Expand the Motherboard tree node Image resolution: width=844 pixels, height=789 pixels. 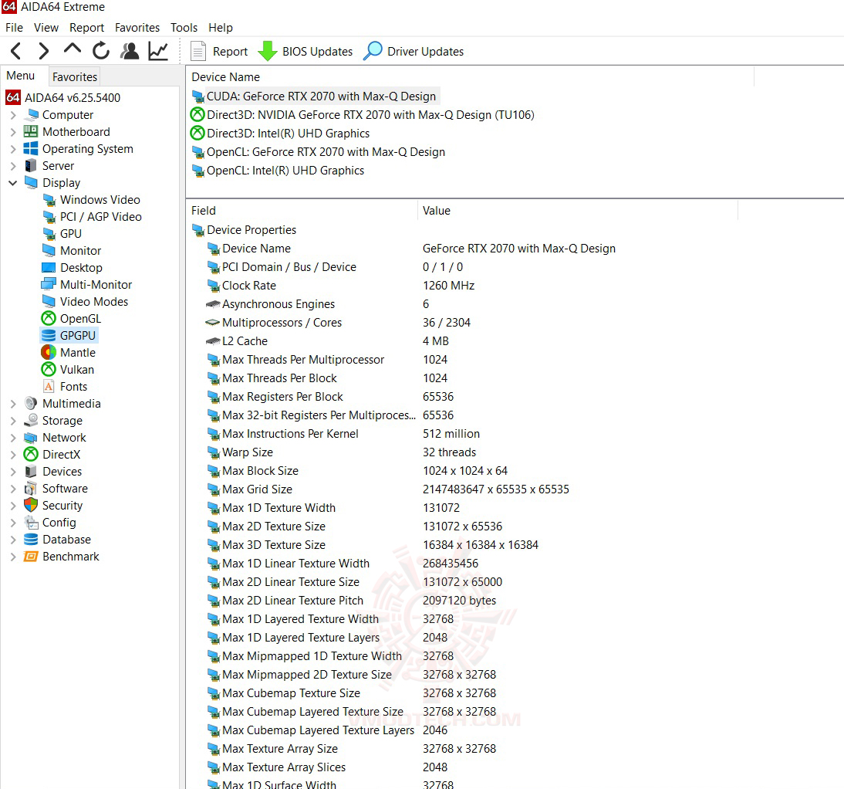[13, 132]
